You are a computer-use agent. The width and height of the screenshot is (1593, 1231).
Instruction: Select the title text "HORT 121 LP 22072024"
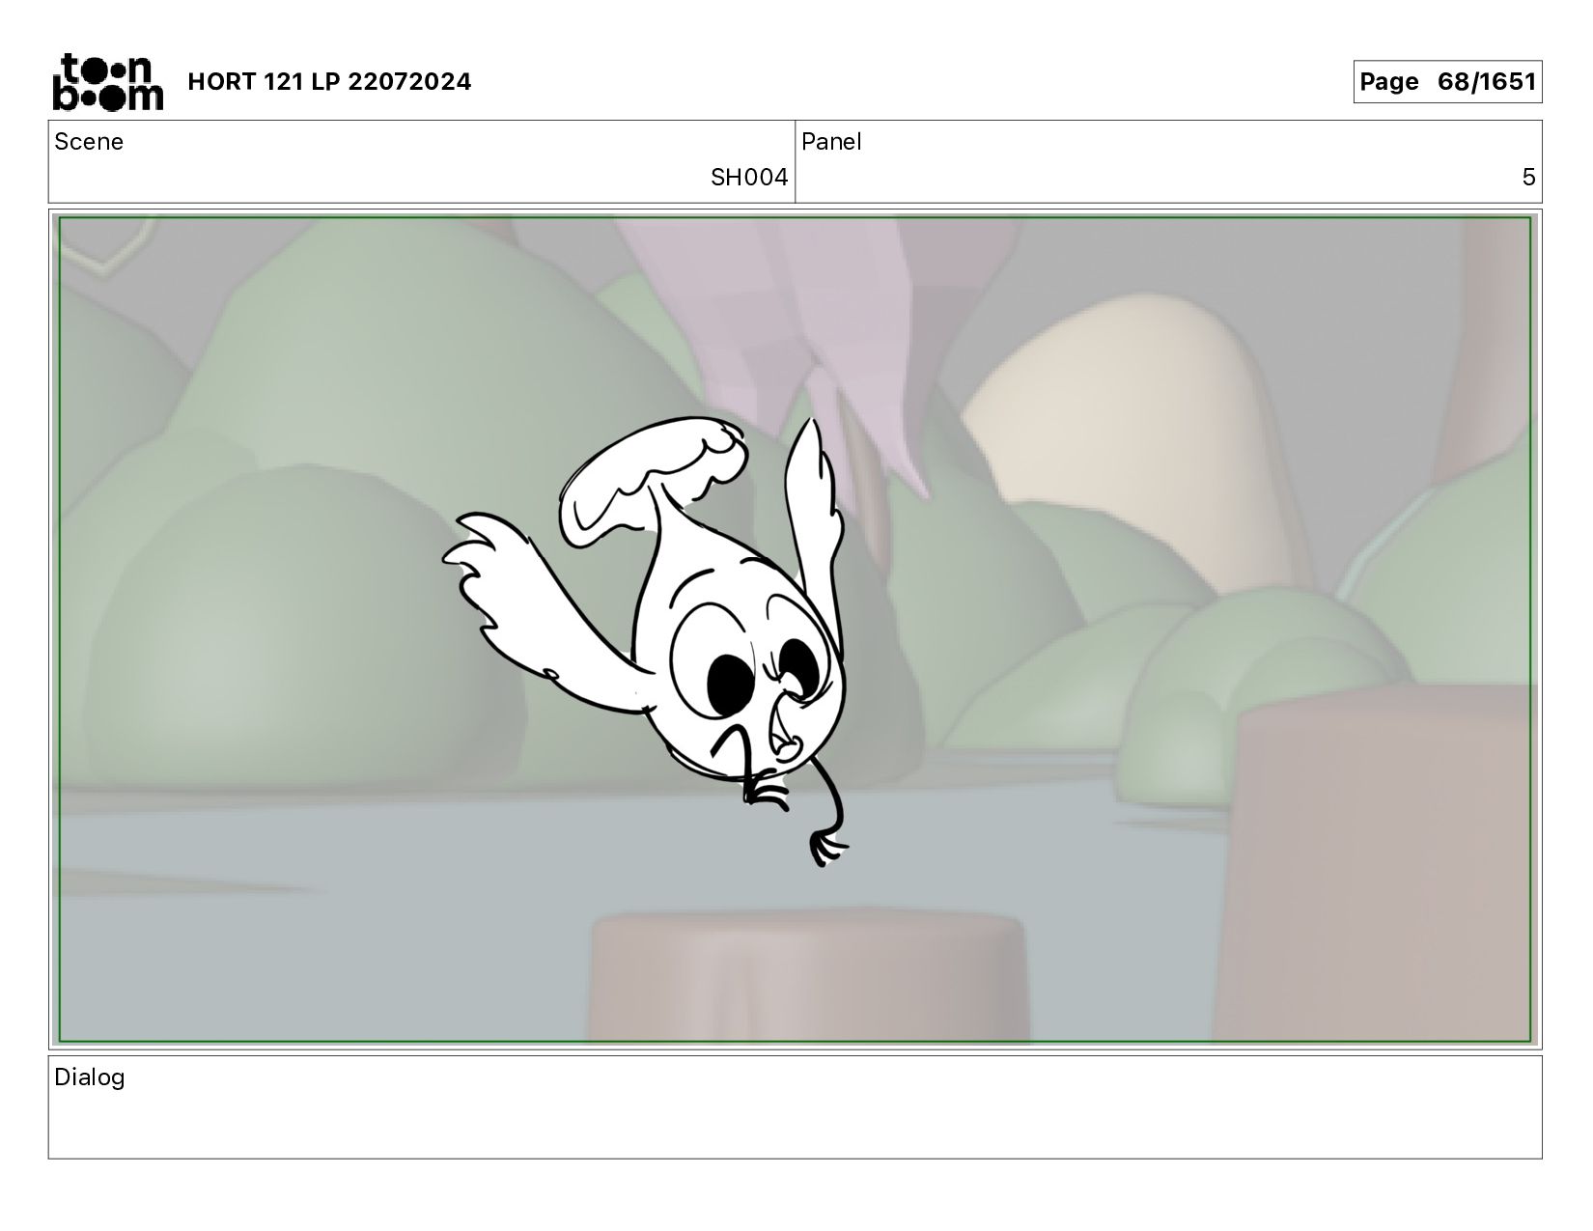(x=329, y=82)
